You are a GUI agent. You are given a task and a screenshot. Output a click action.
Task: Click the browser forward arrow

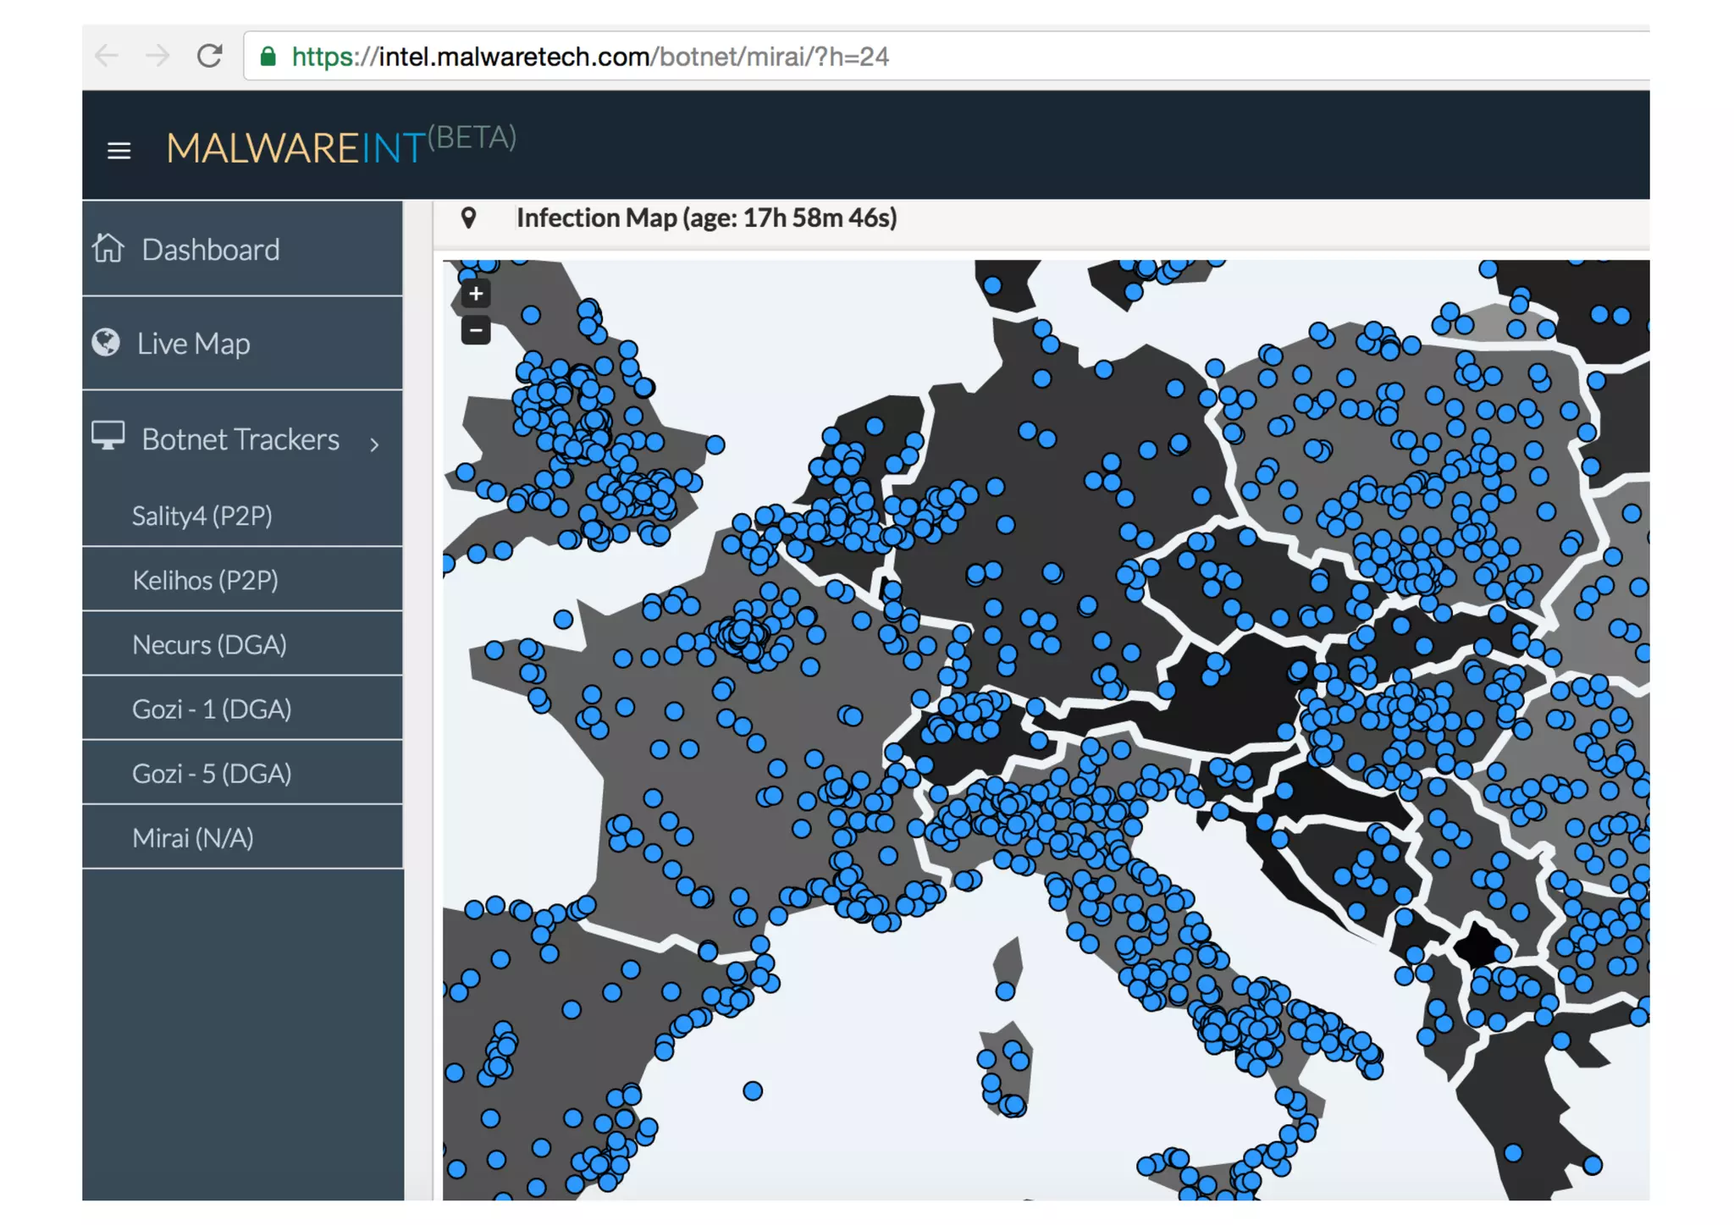pos(157,57)
